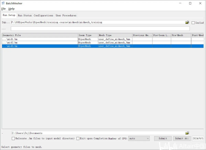Open the User Procedures tab

pyautogui.click(x=66, y=16)
